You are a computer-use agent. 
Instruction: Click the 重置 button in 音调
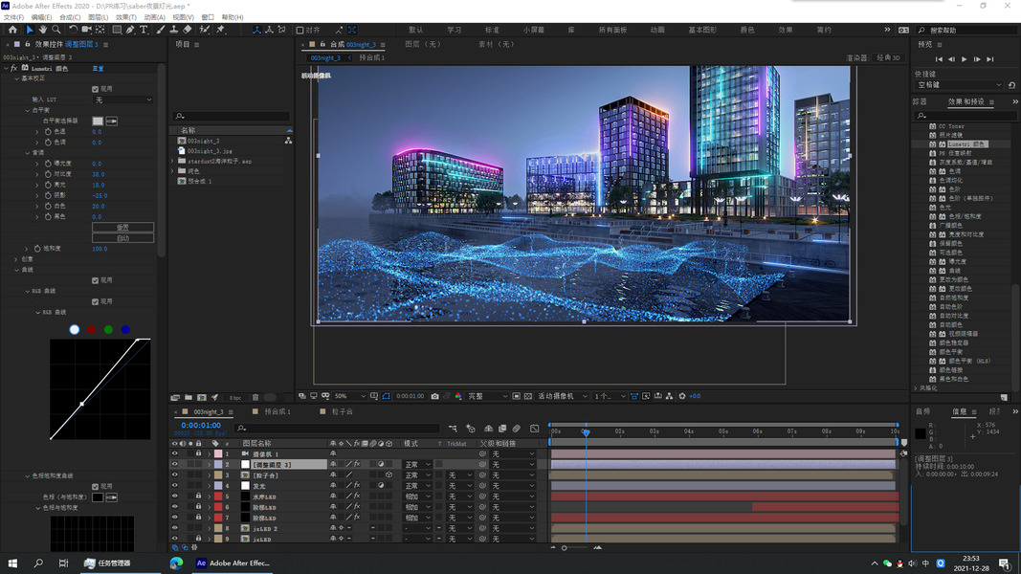(x=122, y=228)
